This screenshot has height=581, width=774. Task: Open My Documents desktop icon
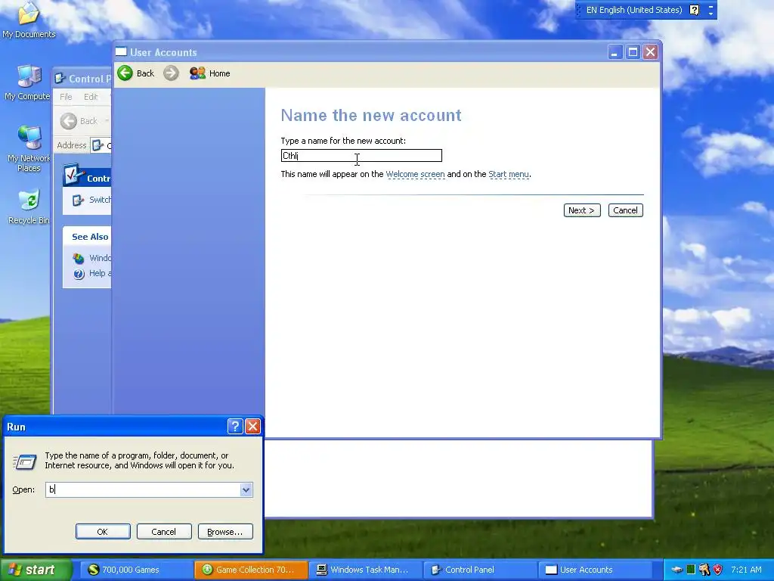point(29,20)
